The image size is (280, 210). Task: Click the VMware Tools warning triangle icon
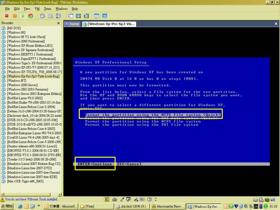[x=2, y=199]
